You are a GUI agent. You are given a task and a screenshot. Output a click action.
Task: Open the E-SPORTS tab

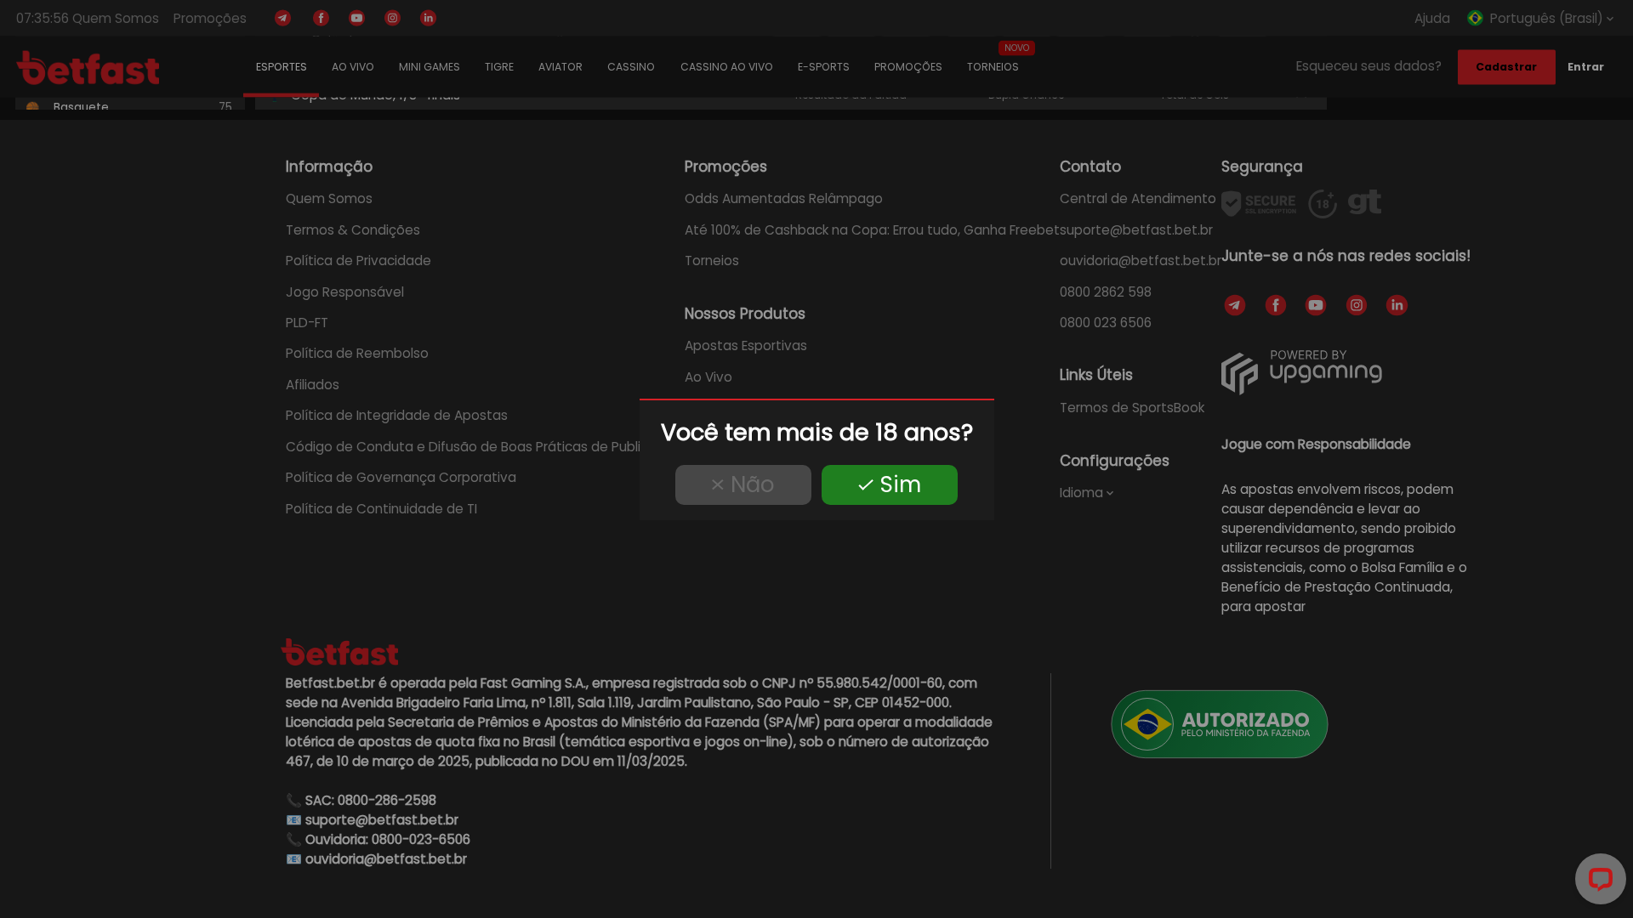823,67
